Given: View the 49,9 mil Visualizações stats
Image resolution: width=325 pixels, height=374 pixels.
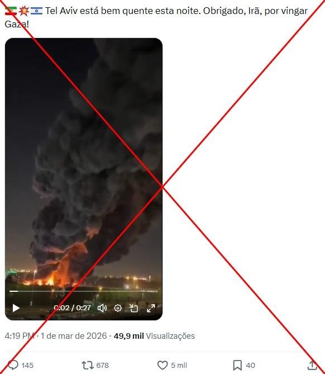Looking at the screenshot, I should [x=154, y=336].
